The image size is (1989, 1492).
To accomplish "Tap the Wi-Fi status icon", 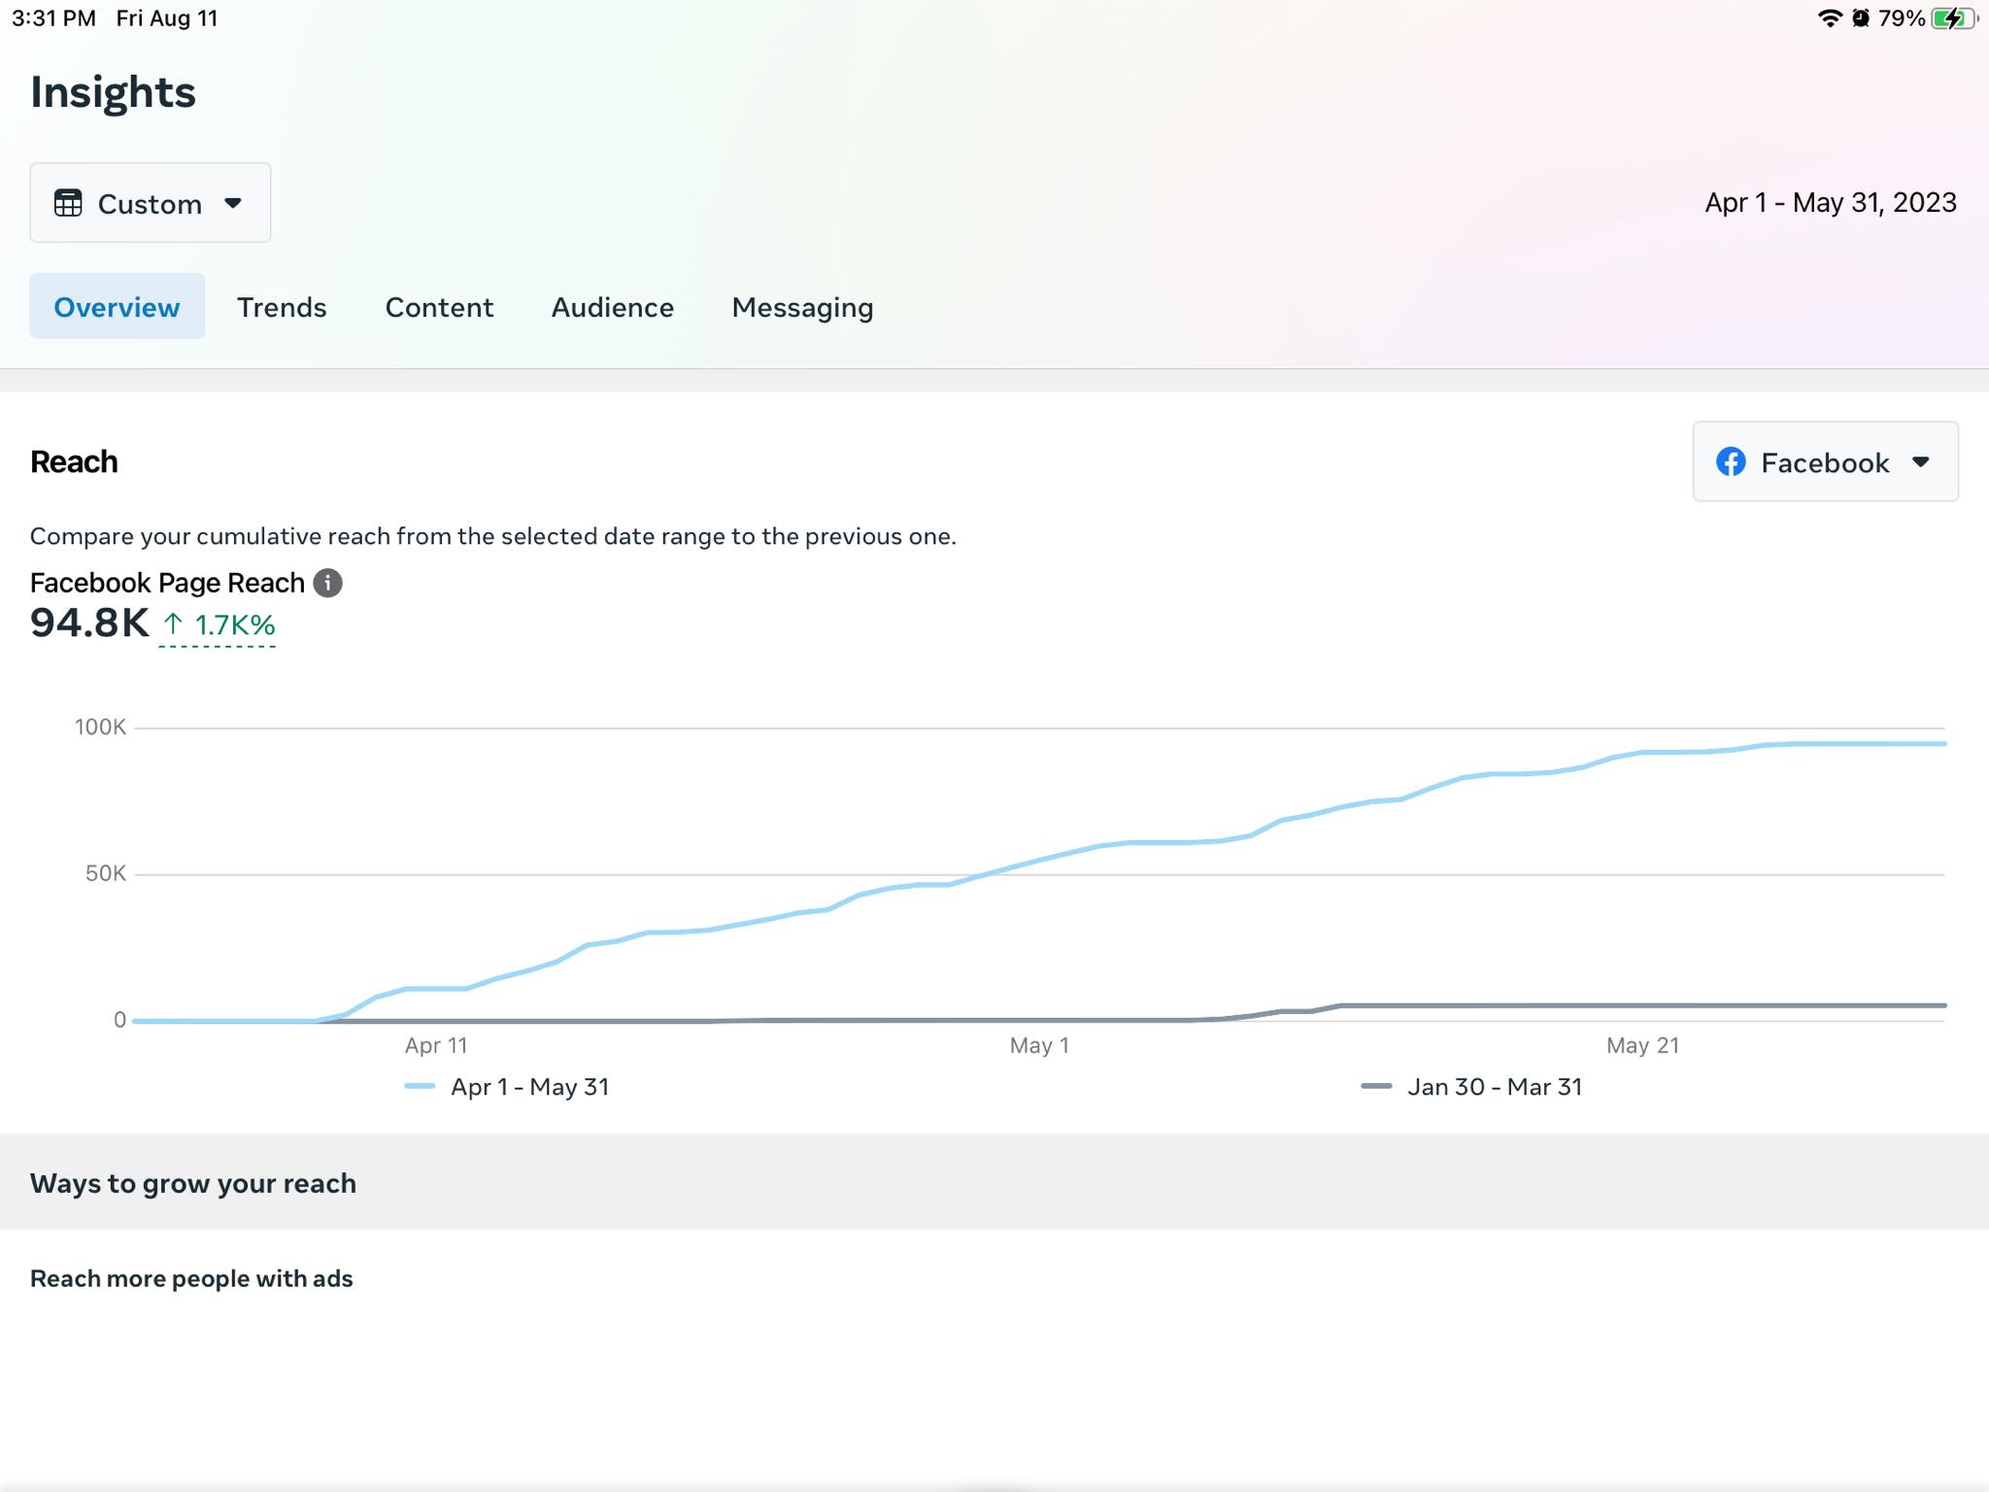I will [x=1830, y=18].
